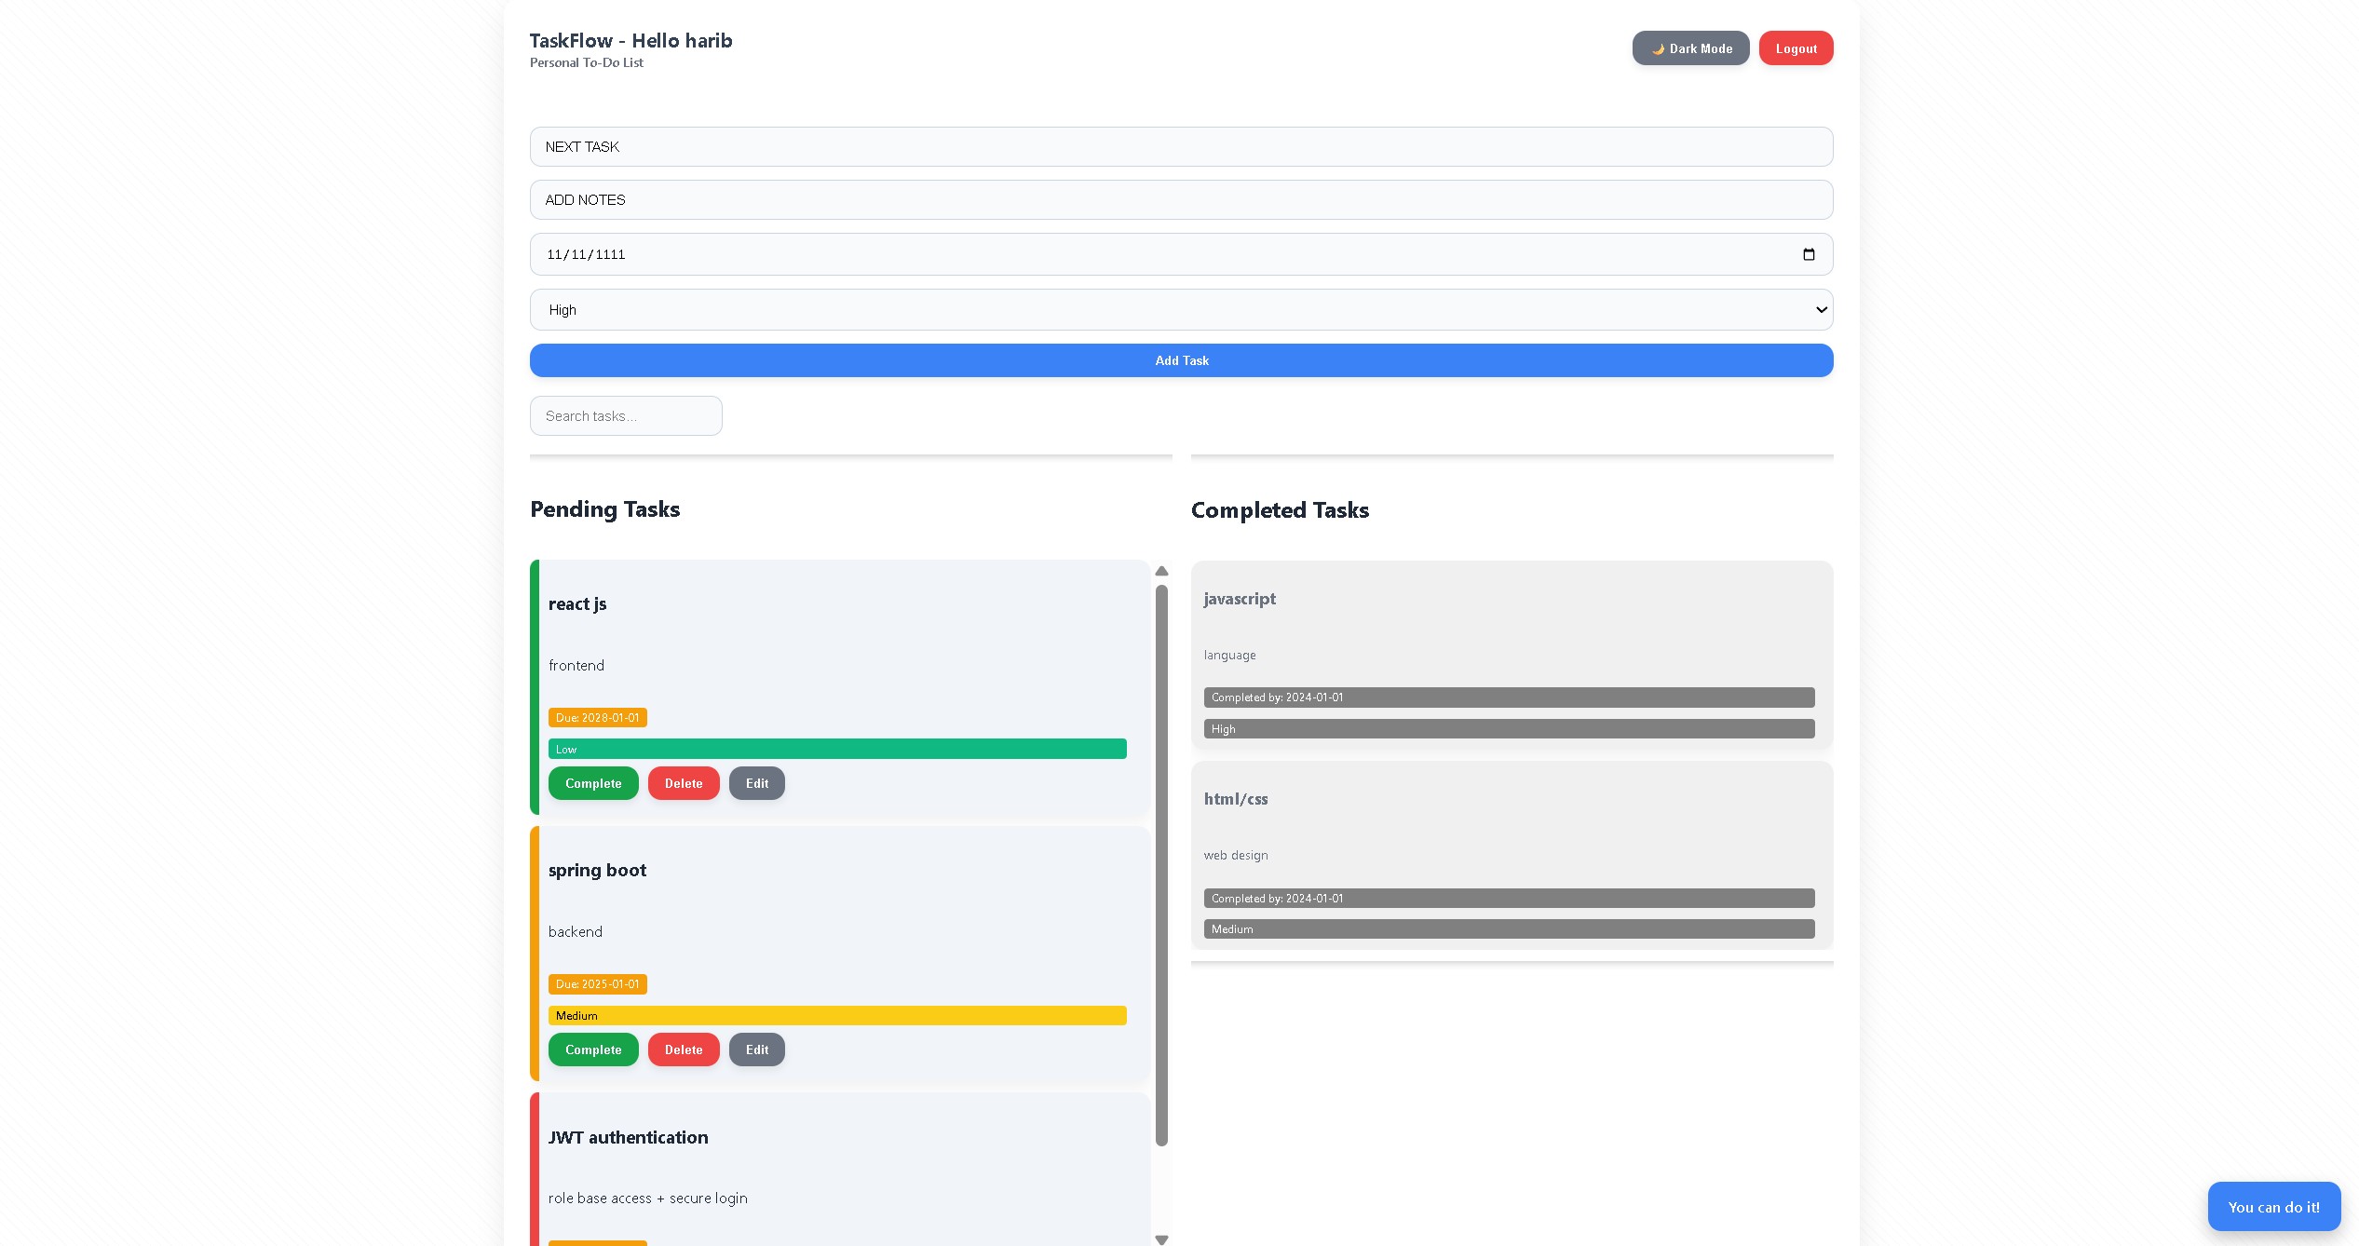2359x1246 pixels.
Task: Click the JWT authentication task title
Action: (628, 1137)
